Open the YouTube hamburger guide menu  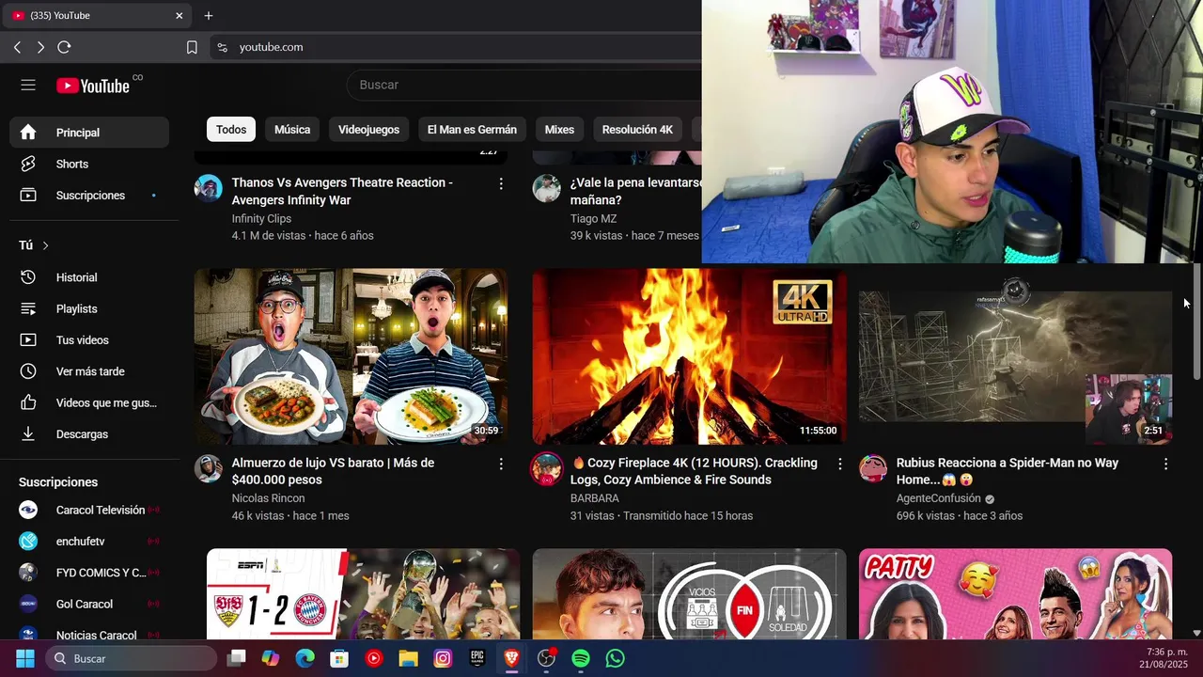[28, 85]
